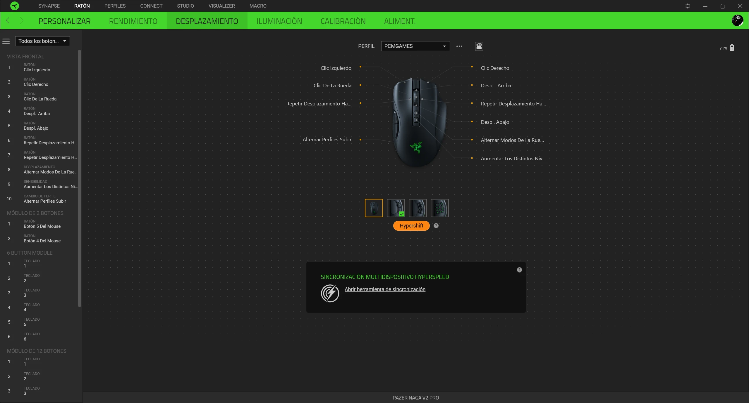The image size is (749, 403).
Task: Click Alternar Modos De La Rue... diagram label
Action: (x=512, y=140)
